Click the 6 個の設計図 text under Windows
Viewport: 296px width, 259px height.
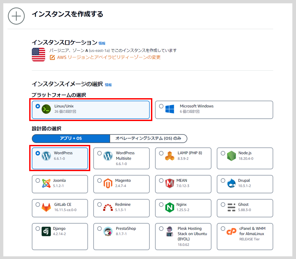[189, 111]
